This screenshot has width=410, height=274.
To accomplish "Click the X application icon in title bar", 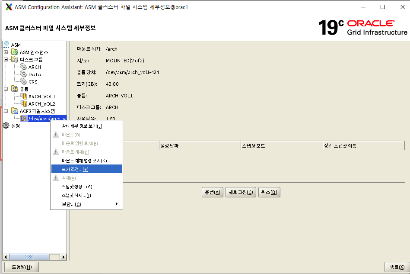I will (x=9, y=7).
